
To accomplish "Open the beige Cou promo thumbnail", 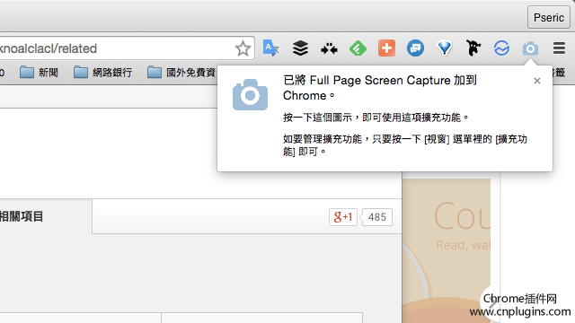I will pyautogui.click(x=447, y=251).
